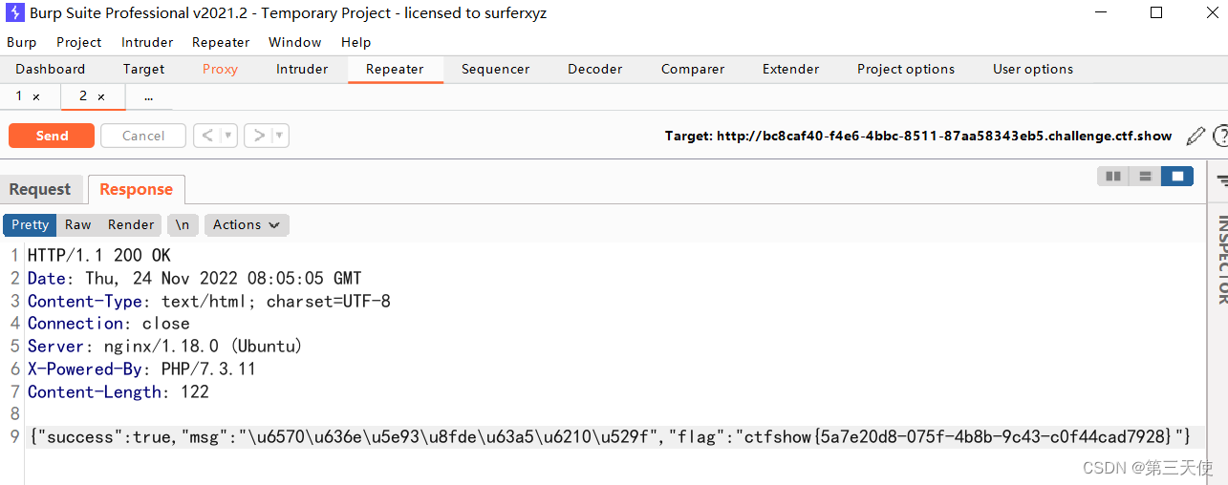Select Repeater sub-tab 2
The height and width of the screenshot is (485, 1228).
pyautogui.click(x=83, y=96)
